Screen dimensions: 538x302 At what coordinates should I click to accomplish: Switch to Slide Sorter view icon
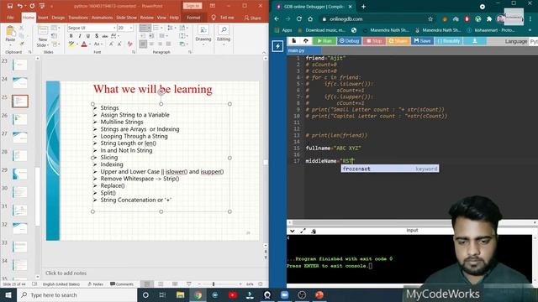pyautogui.click(x=161, y=284)
